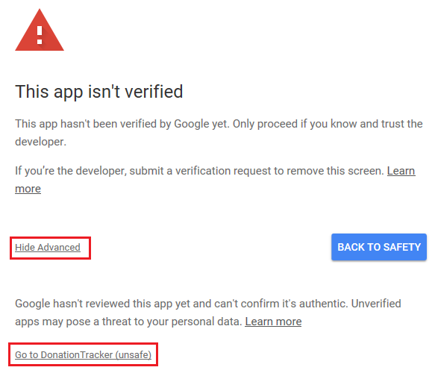Click the word 'Unverified' in the advanced text

coord(376,304)
